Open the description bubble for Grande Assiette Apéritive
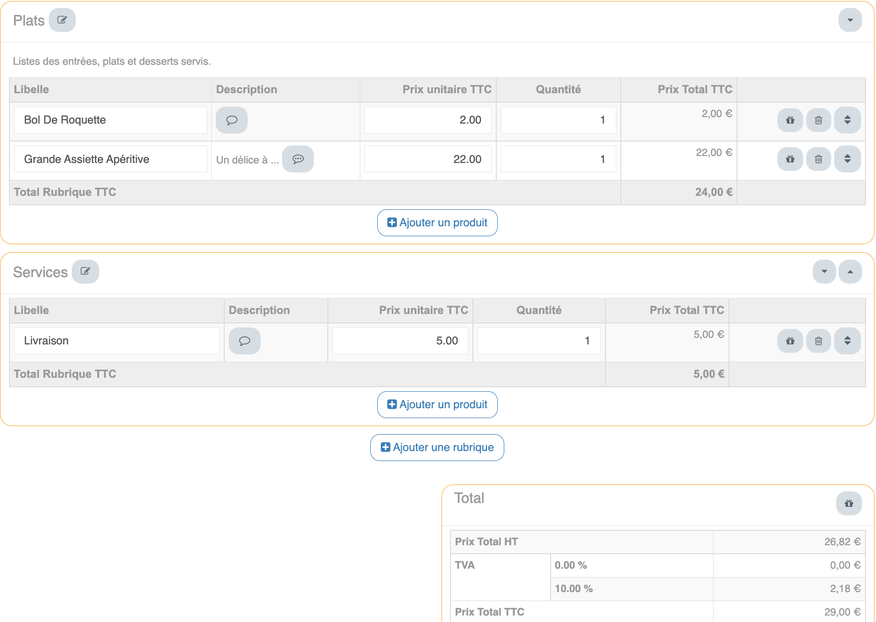 coord(298,159)
